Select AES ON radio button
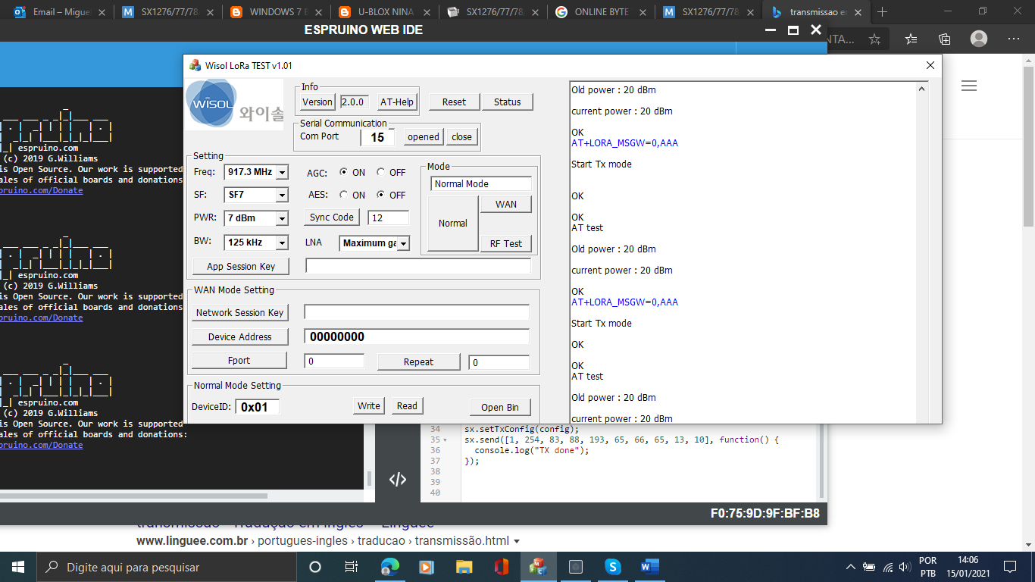Screen dimensions: 1035x582 [344, 196]
